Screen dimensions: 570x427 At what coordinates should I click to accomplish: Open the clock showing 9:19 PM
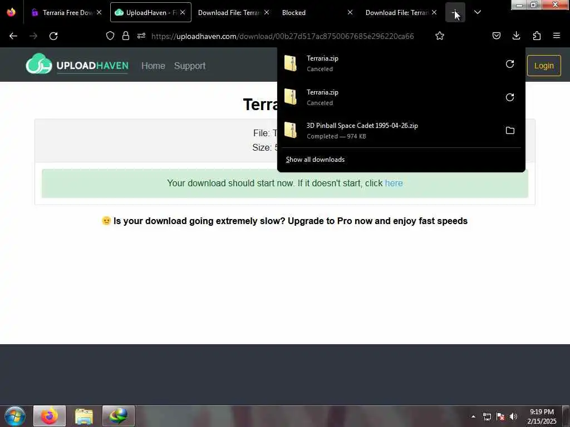pos(542,416)
